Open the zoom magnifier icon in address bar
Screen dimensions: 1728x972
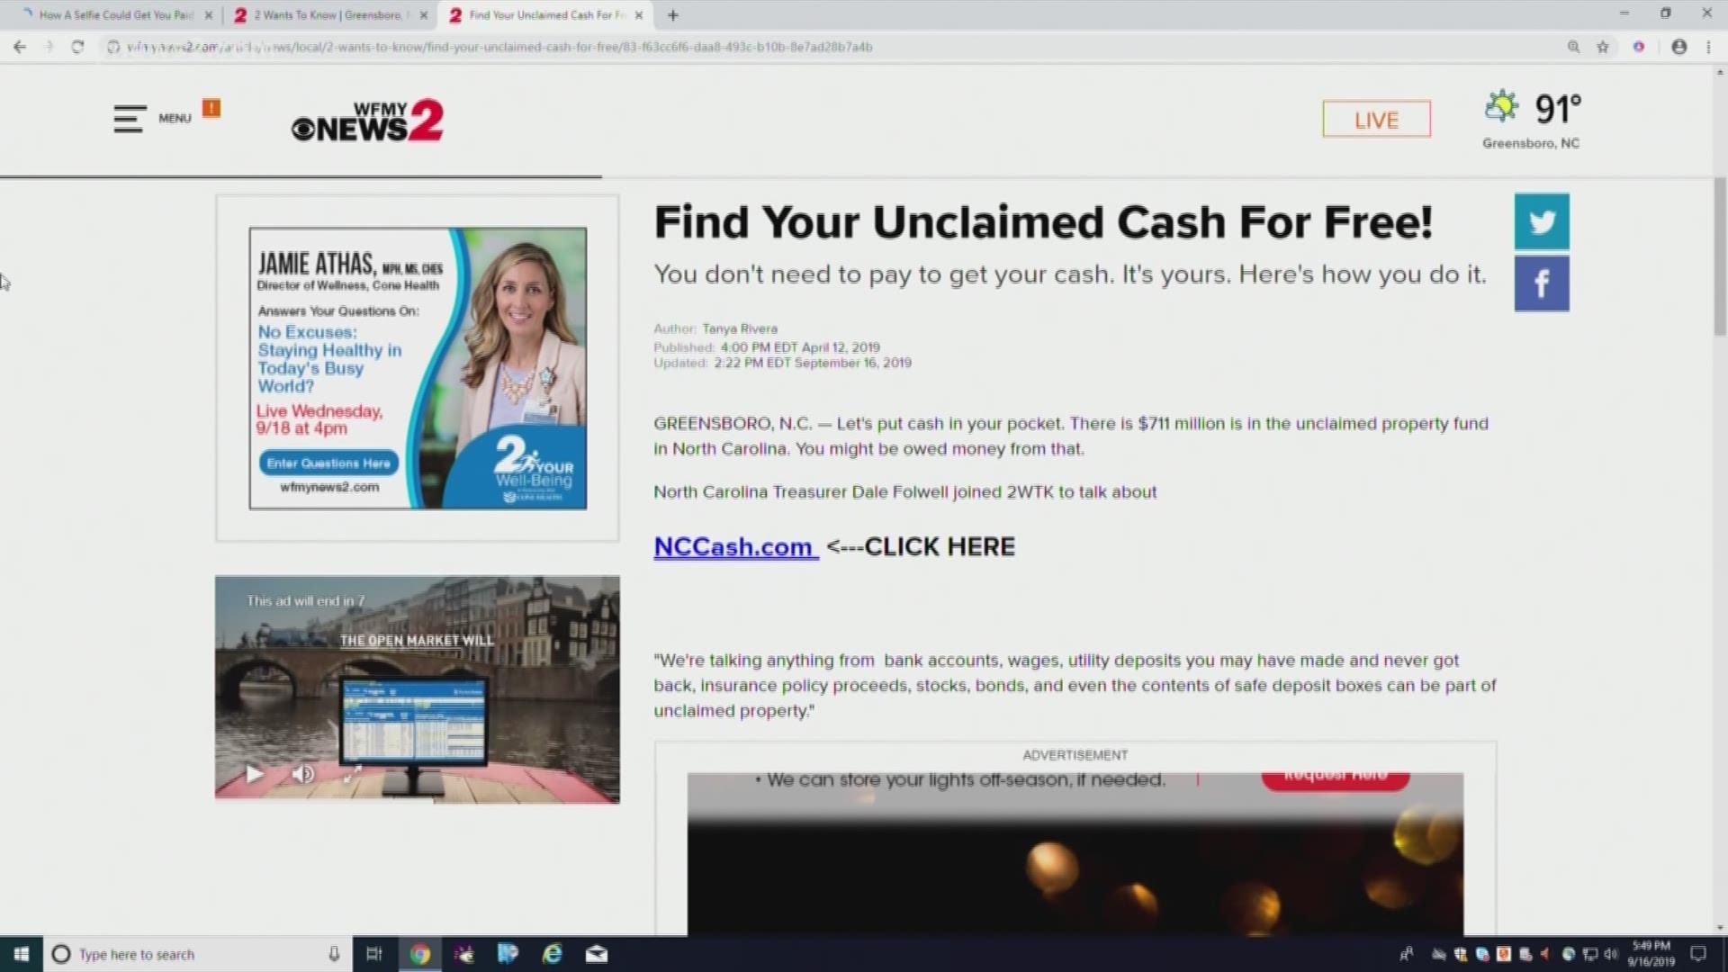click(x=1573, y=47)
